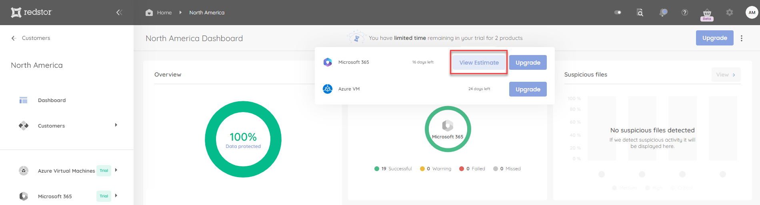
Task: Expand Azure Virtual Machines submenu arrow
Action: (x=116, y=170)
